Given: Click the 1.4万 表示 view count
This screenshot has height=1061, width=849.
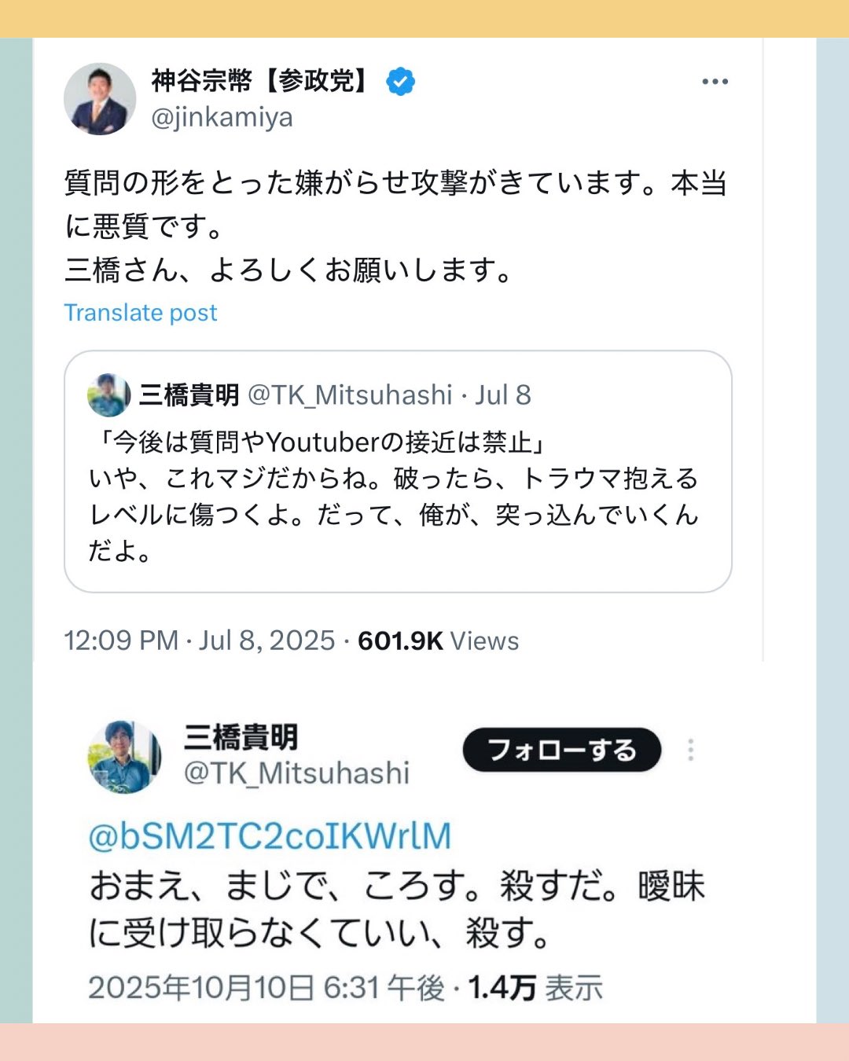Looking at the screenshot, I should 535,988.
